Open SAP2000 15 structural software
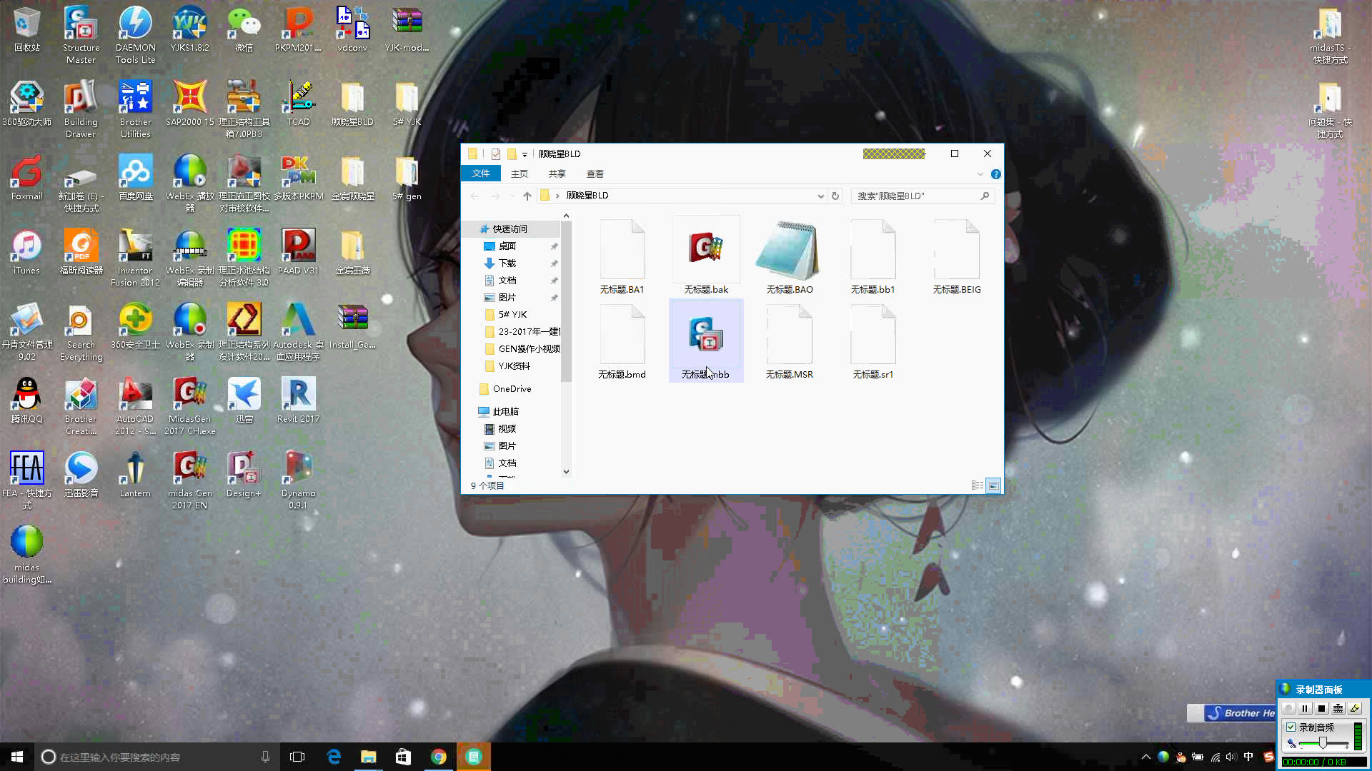The width and height of the screenshot is (1372, 771). (189, 101)
